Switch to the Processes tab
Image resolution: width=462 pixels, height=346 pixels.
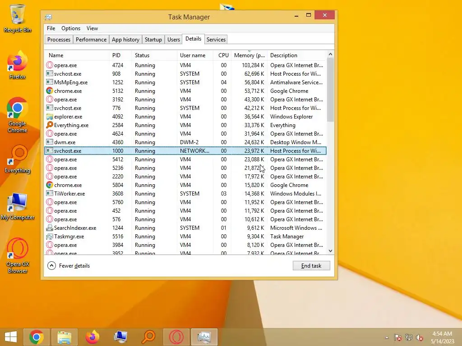click(x=59, y=40)
